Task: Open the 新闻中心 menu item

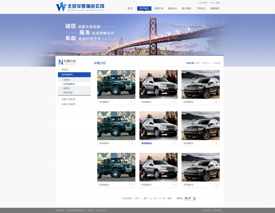Action: [172, 9]
